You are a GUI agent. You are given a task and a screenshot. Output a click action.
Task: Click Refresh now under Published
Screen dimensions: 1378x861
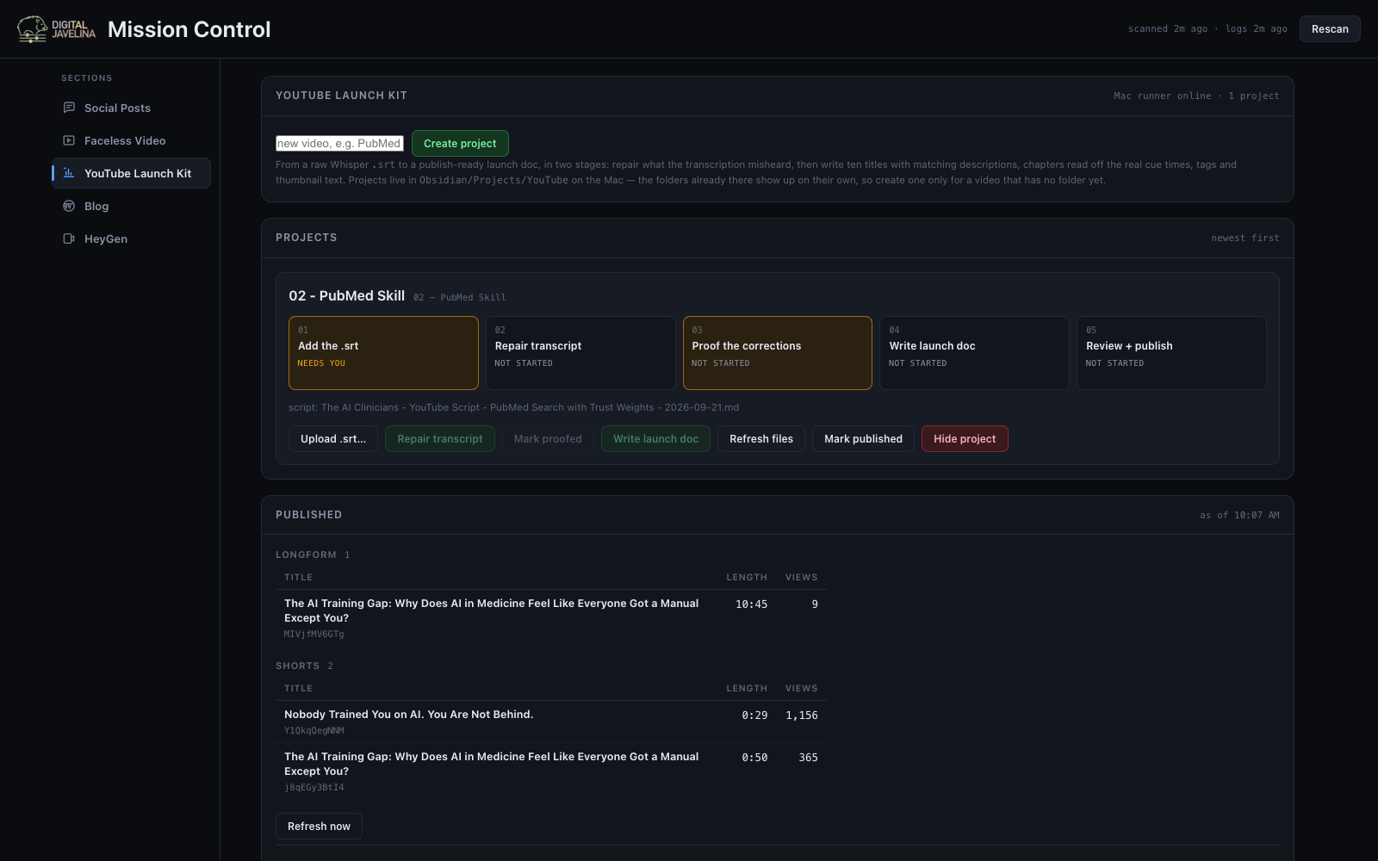[x=319, y=827]
